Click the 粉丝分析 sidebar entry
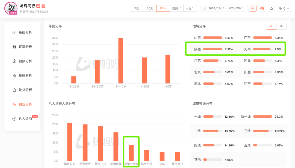295x168 pixels. [23, 104]
